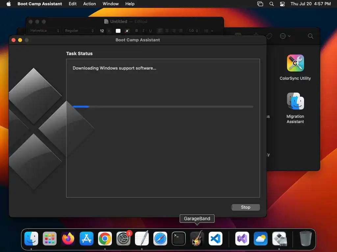337x252 pixels.
Task: Toggle bold formatting in TextEdit
Action: coord(136,31)
